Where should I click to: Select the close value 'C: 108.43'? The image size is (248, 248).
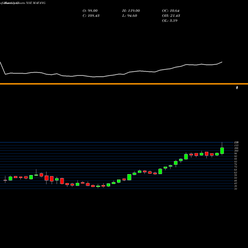coord(91,16)
